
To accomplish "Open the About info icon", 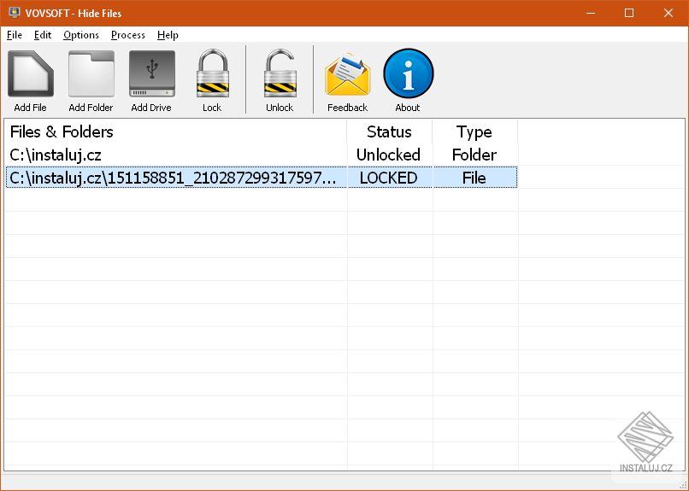I will tap(409, 73).
